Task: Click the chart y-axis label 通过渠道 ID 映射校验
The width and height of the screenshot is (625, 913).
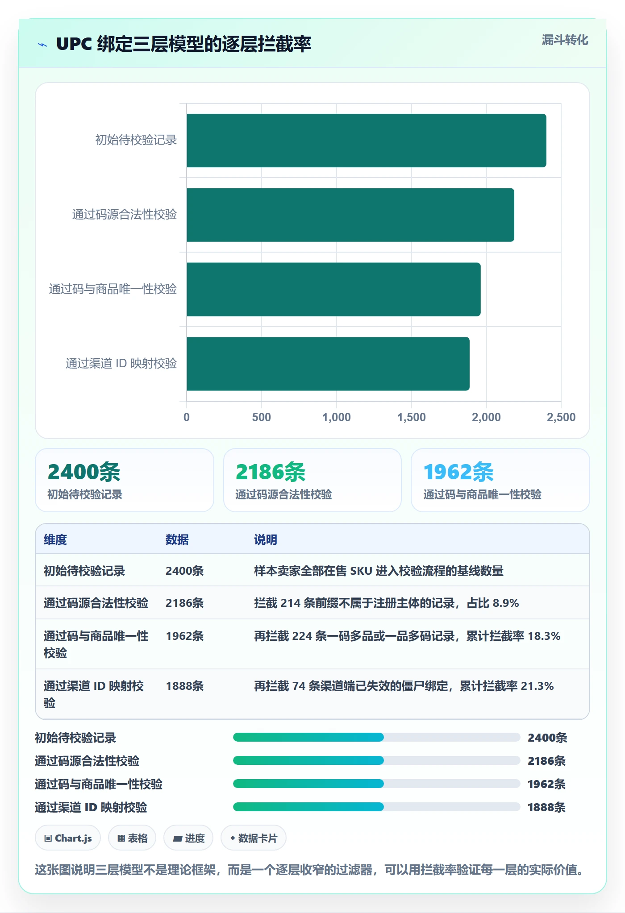Action: (121, 364)
